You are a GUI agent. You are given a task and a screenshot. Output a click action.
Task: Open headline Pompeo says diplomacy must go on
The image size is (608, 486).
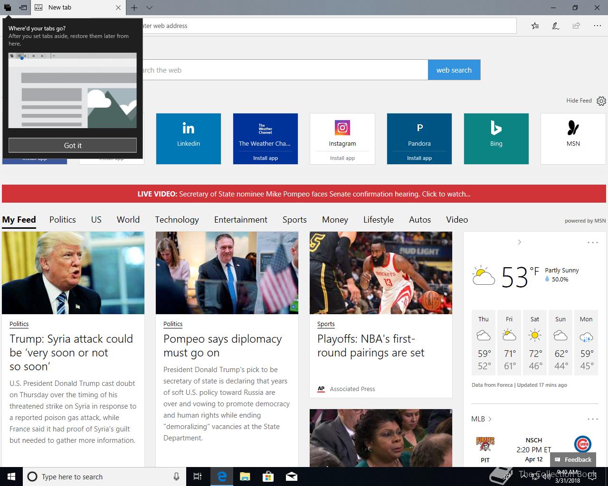(x=223, y=346)
